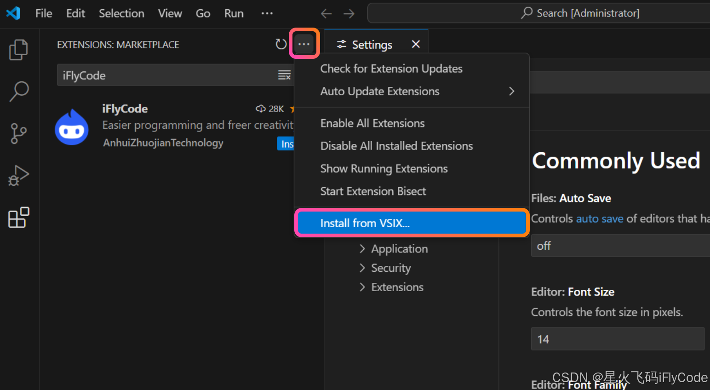Open the Edit menu
The image size is (710, 390).
[75, 13]
